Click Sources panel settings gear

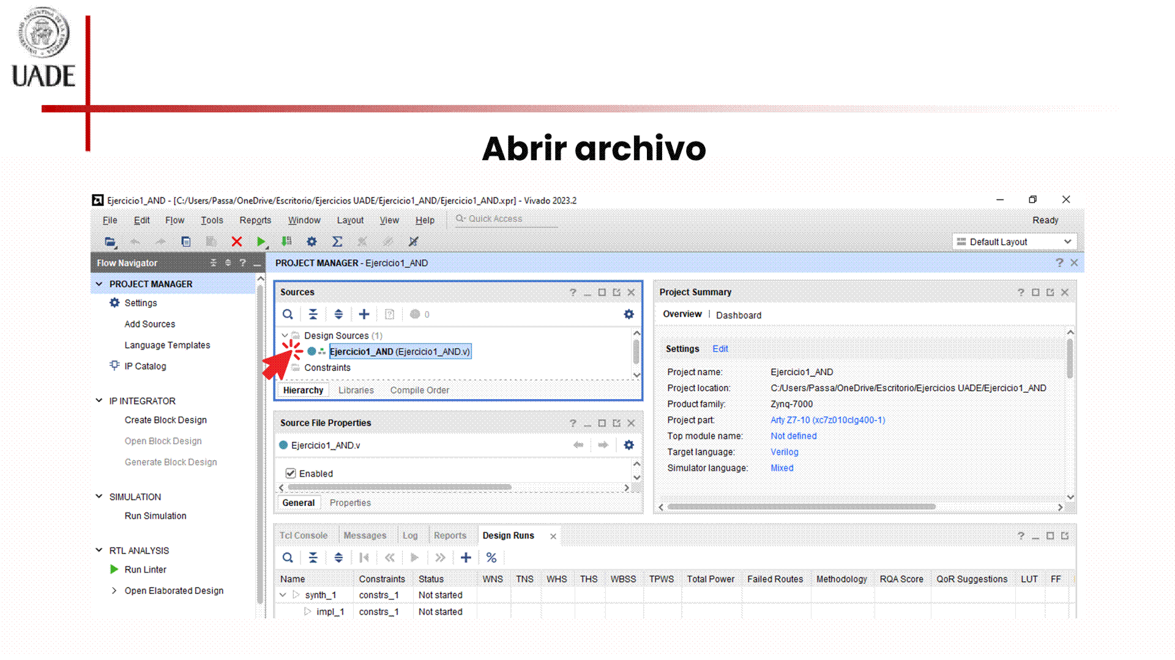[629, 315]
